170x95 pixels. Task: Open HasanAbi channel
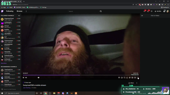11,52
